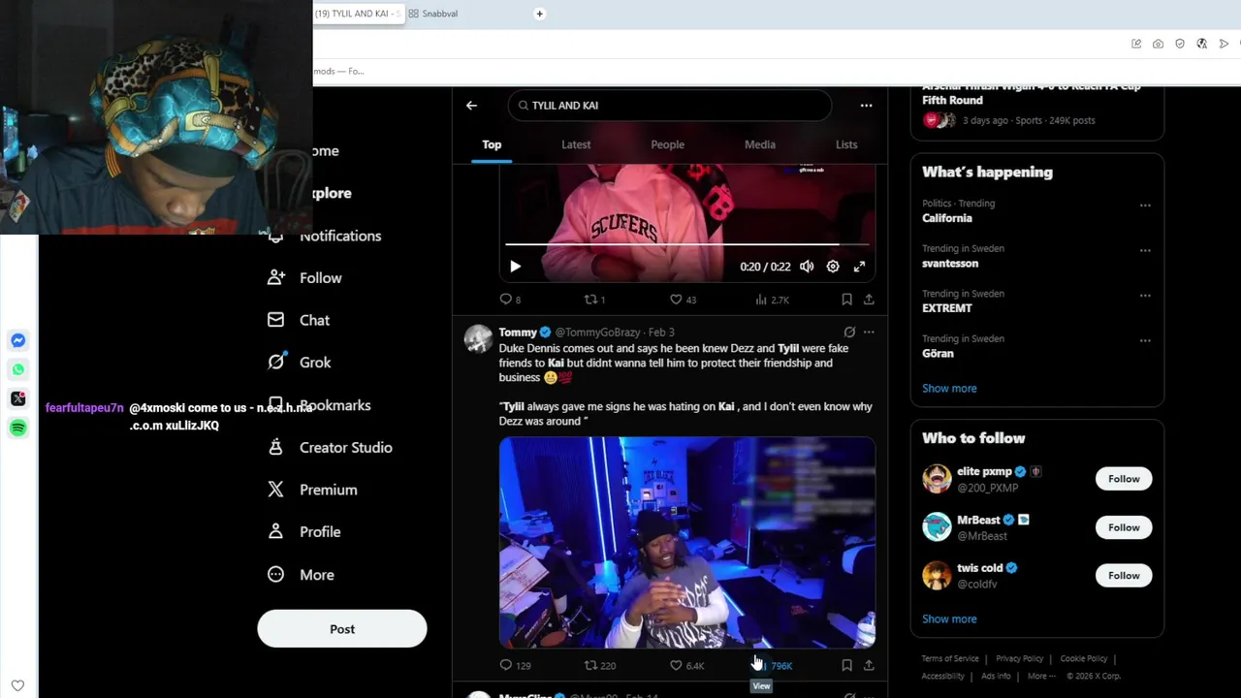Open Creator Studio in sidebar
Screen dimensions: 1241x698
(x=331, y=448)
